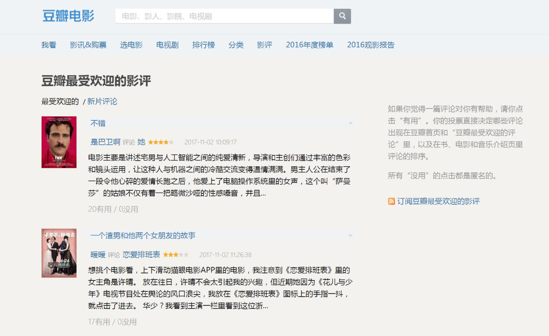Open the 分类 navigation dropdown
549x336 pixels.
tap(236, 45)
